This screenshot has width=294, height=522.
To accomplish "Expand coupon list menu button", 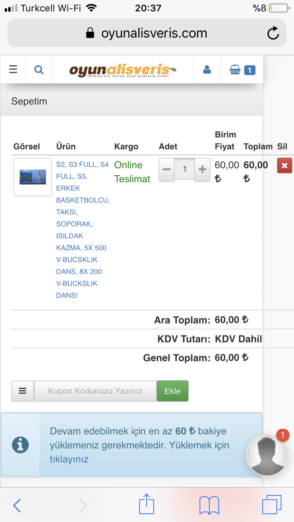I will 23,391.
